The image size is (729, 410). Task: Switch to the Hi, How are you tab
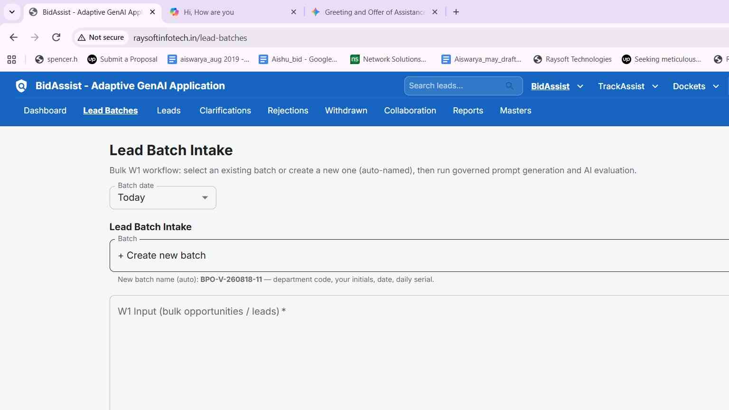pyautogui.click(x=233, y=12)
